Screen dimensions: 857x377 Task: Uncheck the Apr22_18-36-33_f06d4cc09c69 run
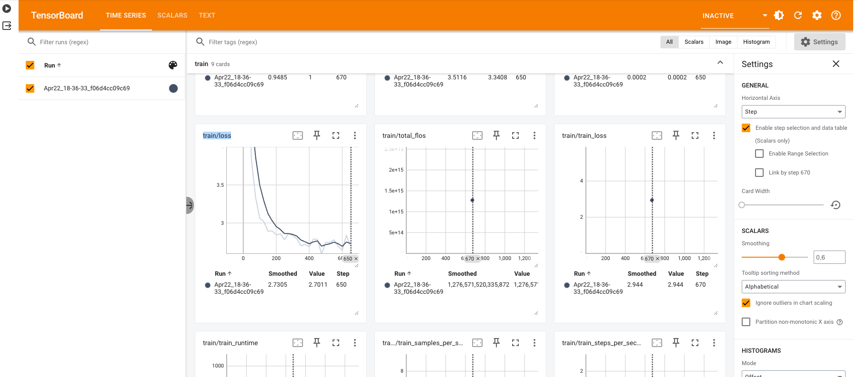pos(30,88)
